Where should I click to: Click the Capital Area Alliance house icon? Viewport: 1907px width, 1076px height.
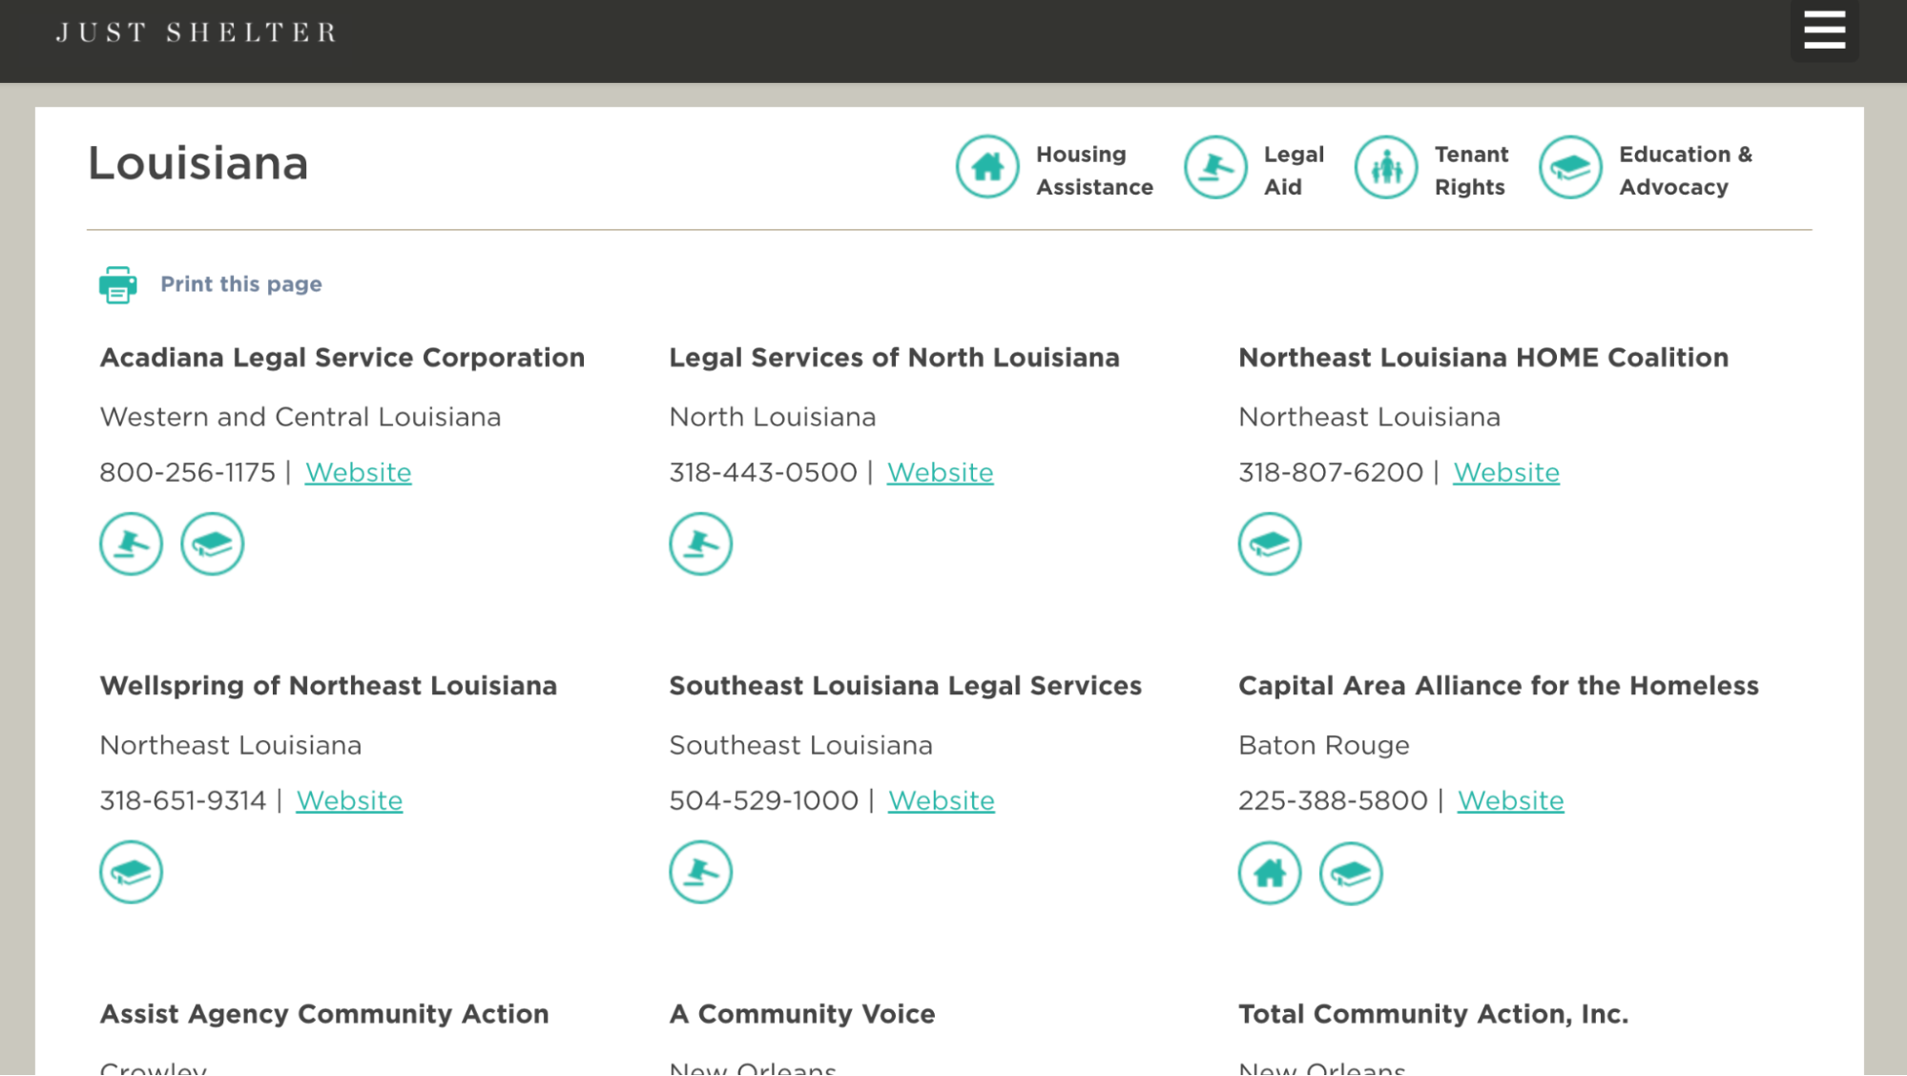1270,873
